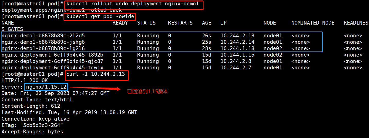Click the NOMINATED NODE column header
The image size is (369, 138).
pos(313,23)
